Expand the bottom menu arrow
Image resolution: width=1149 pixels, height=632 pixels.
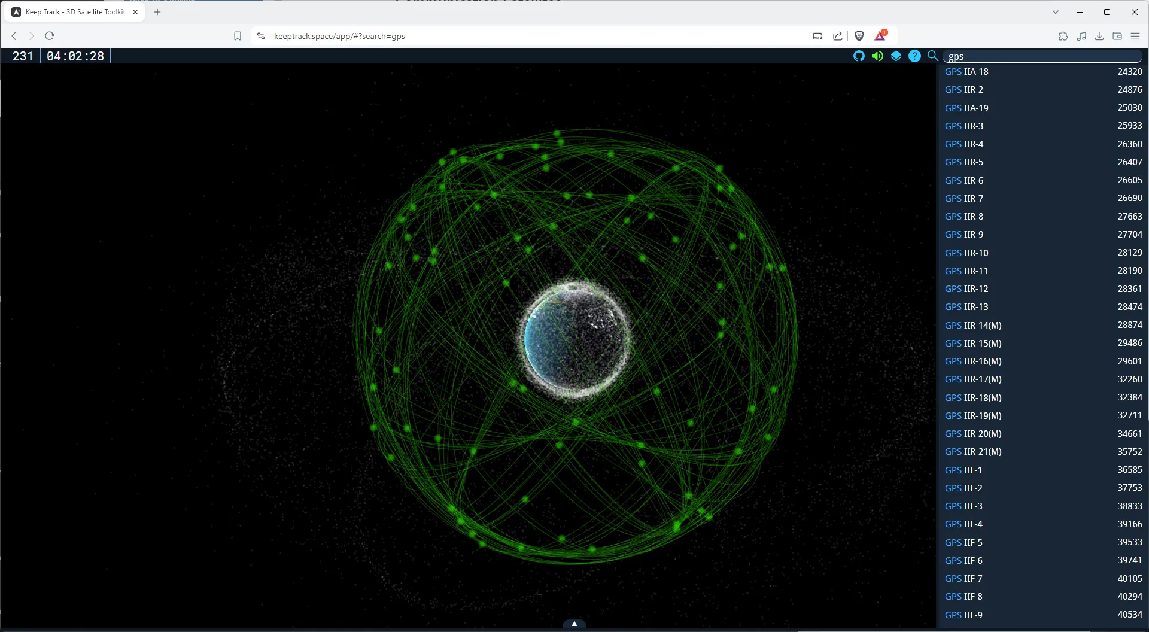[x=574, y=624]
